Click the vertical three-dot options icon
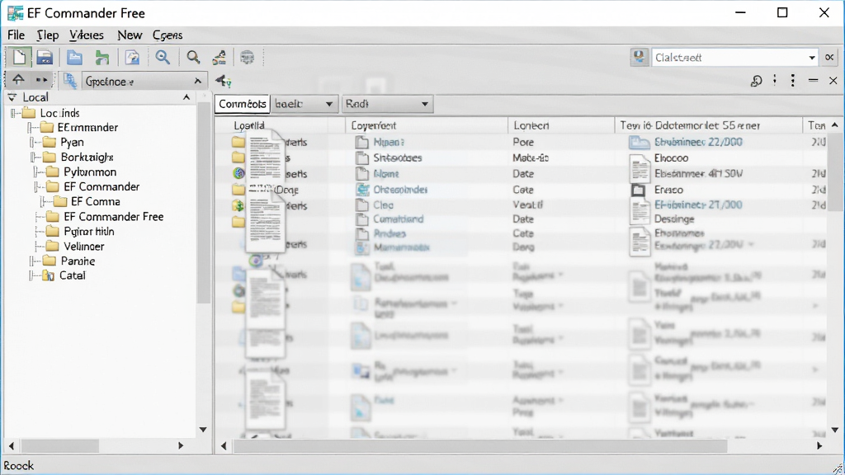This screenshot has width=845, height=475. pyautogui.click(x=793, y=81)
